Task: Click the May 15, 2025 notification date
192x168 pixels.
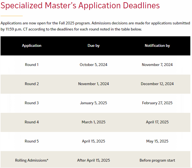Action: coord(157,141)
